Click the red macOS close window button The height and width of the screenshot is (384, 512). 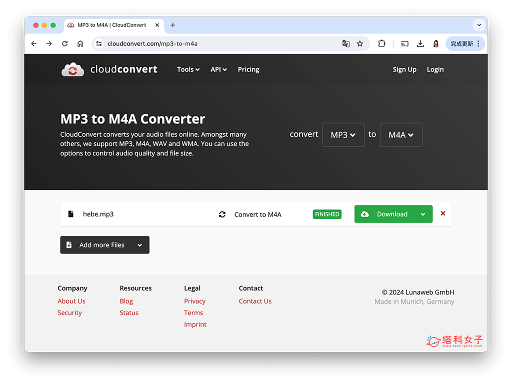36,25
